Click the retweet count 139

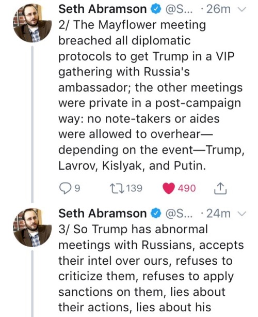pyautogui.click(x=135, y=188)
